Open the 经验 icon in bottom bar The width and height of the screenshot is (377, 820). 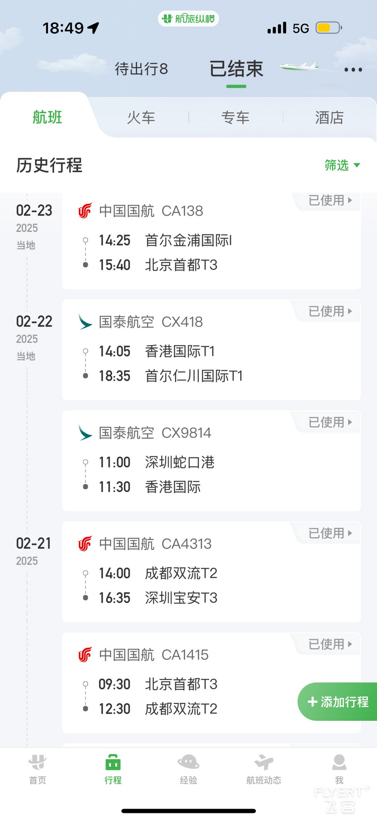(x=188, y=762)
